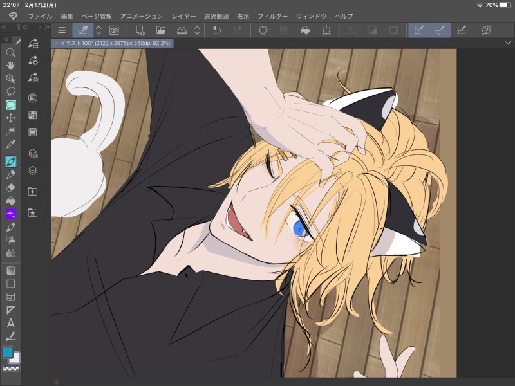This screenshot has width=515, height=386.
Task: Select the active Pen tool
Action: coord(10,161)
